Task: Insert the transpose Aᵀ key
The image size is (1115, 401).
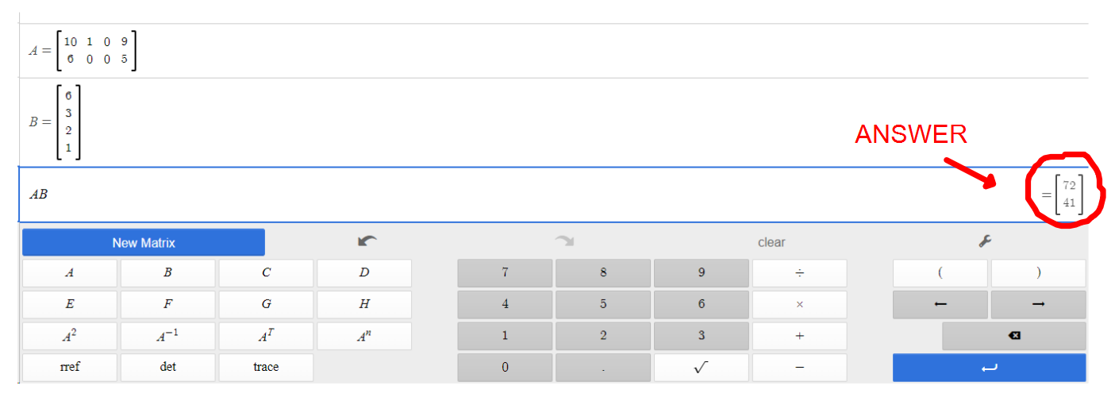Action: coord(266,336)
